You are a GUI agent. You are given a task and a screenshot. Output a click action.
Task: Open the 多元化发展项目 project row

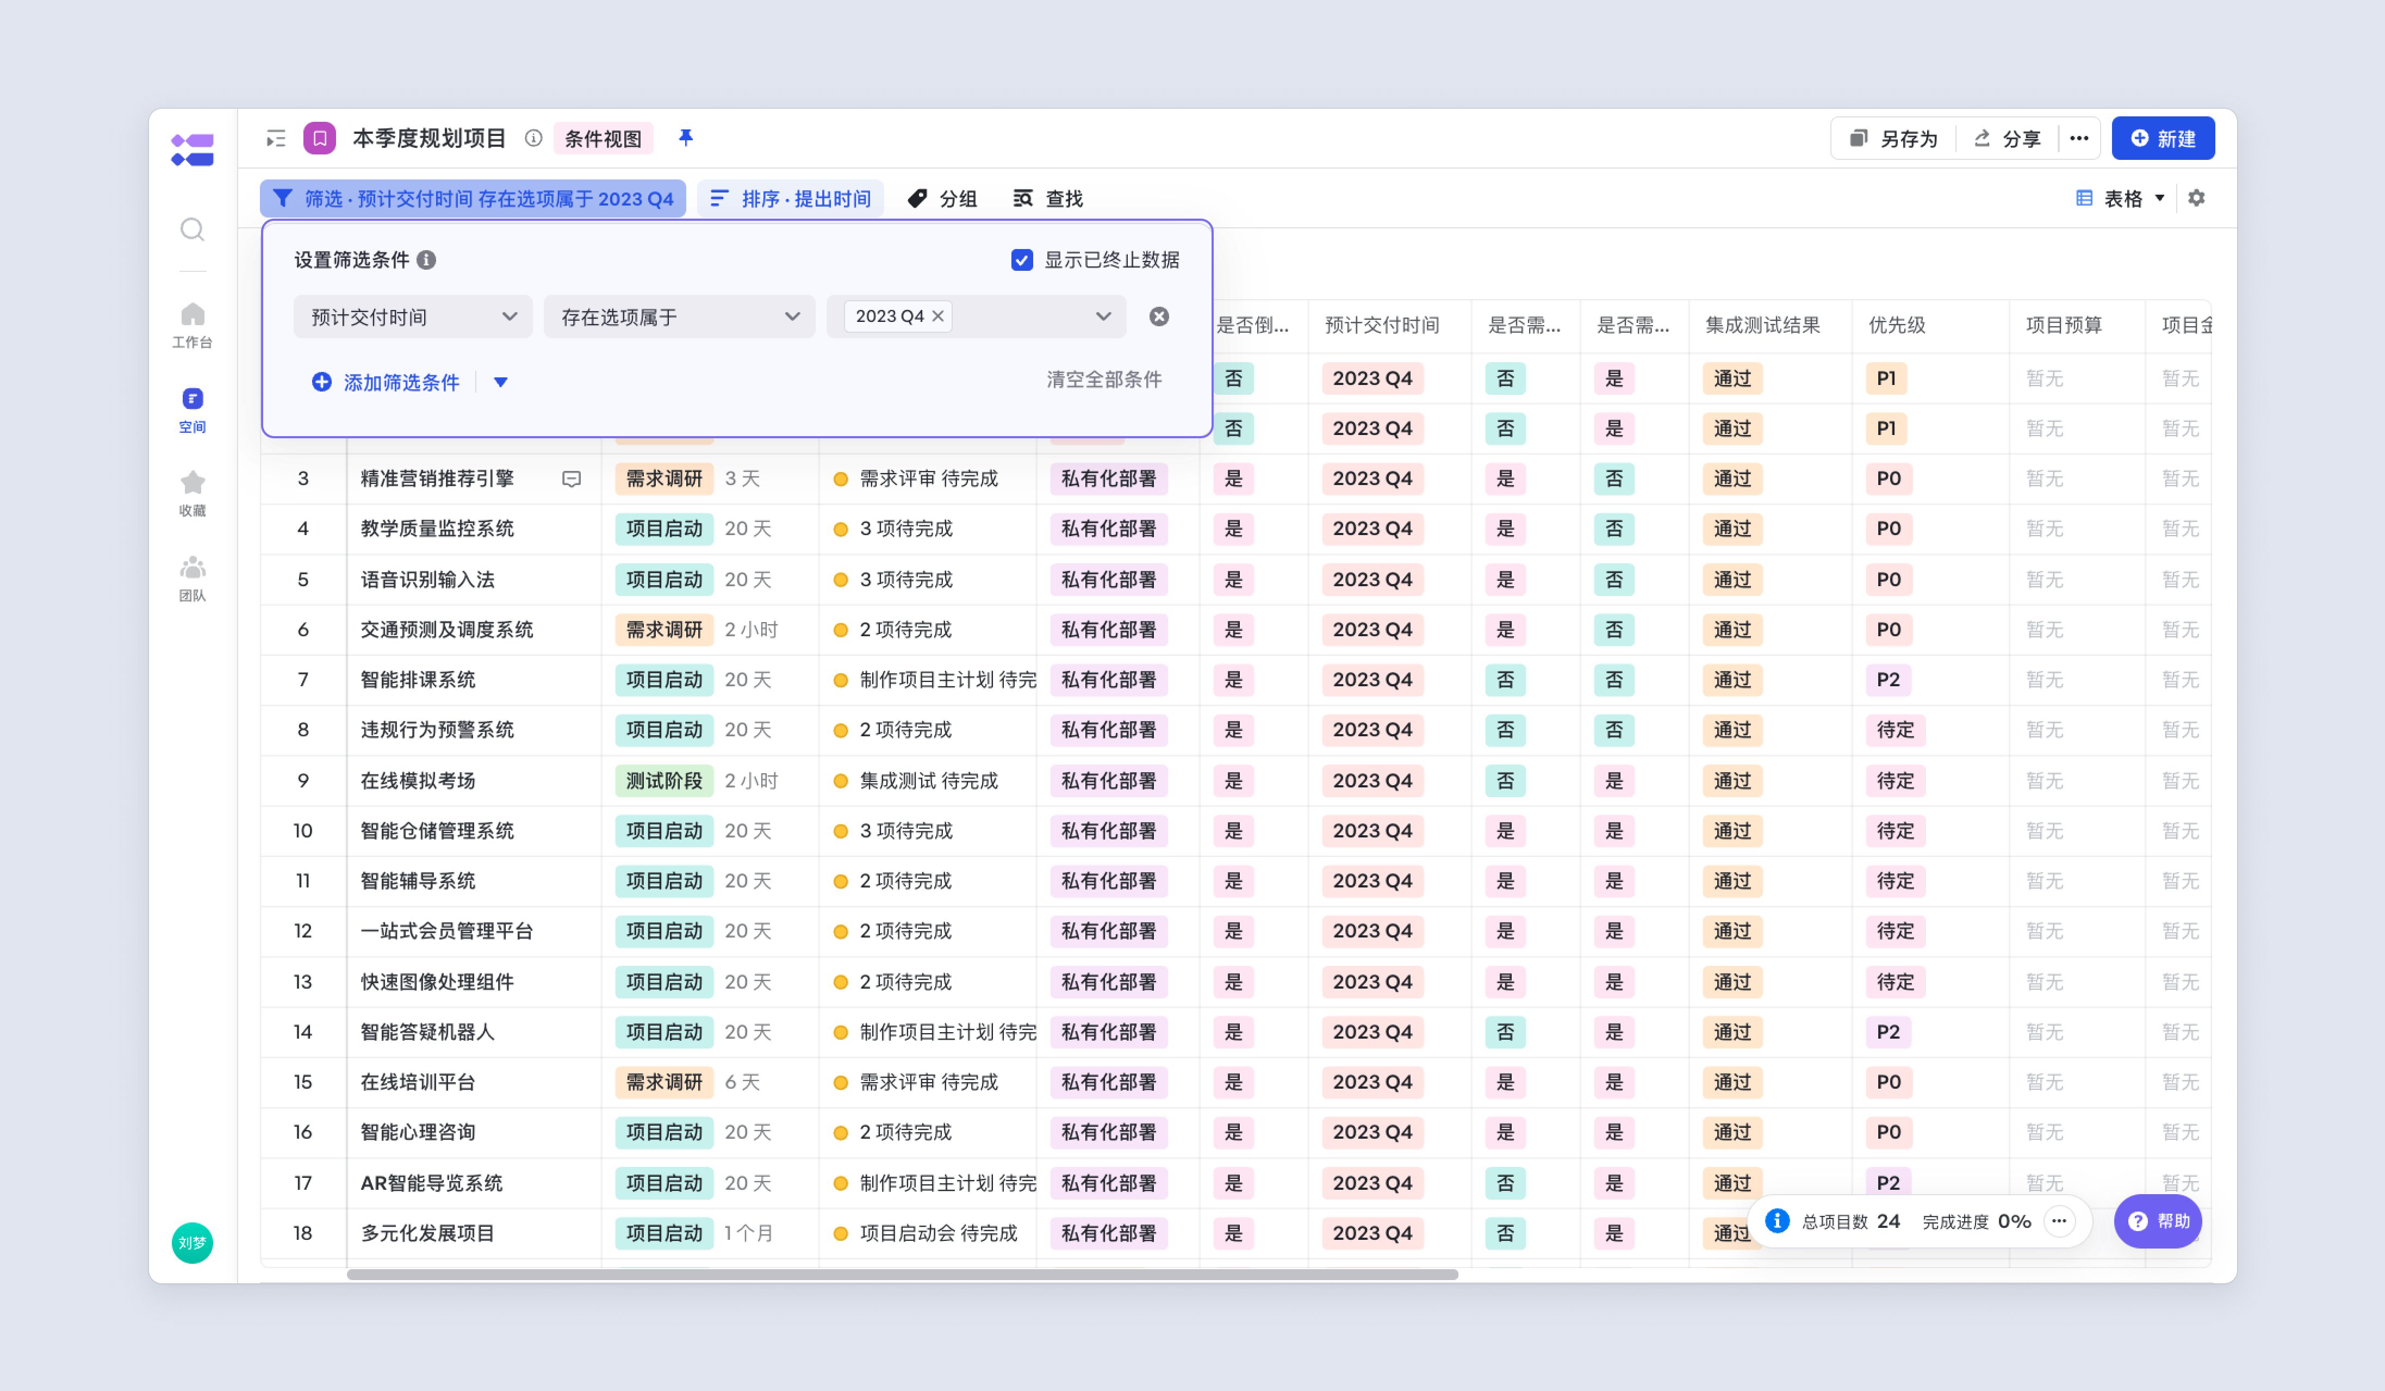coord(428,1233)
